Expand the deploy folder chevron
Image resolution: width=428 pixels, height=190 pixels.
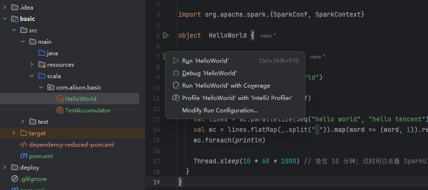pos(5,167)
